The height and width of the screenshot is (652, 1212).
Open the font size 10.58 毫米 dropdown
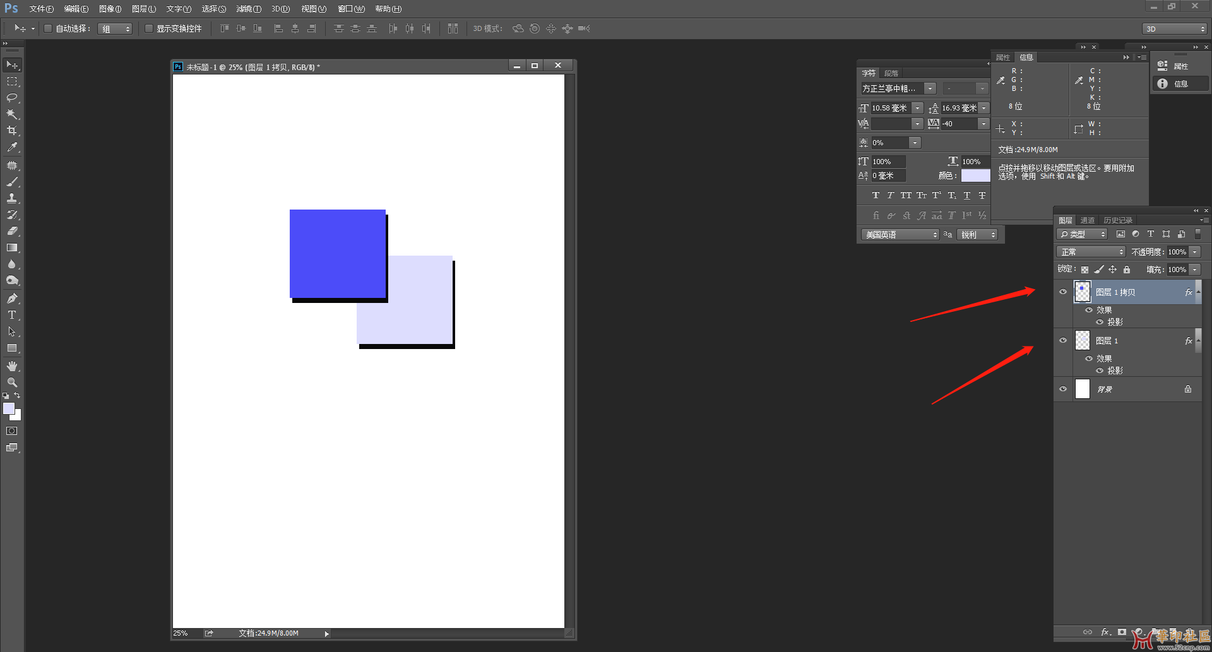pyautogui.click(x=918, y=108)
